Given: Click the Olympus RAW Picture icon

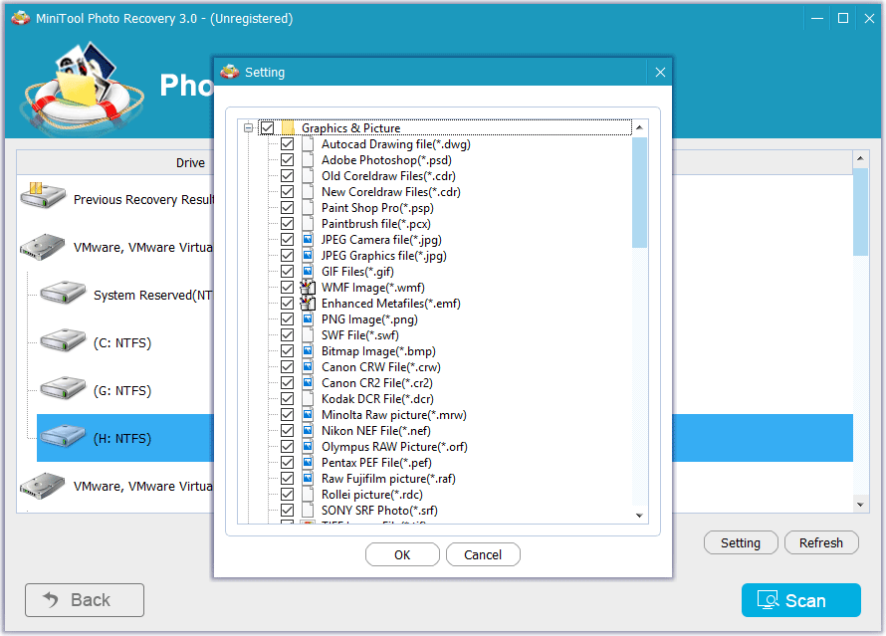Looking at the screenshot, I should point(308,447).
